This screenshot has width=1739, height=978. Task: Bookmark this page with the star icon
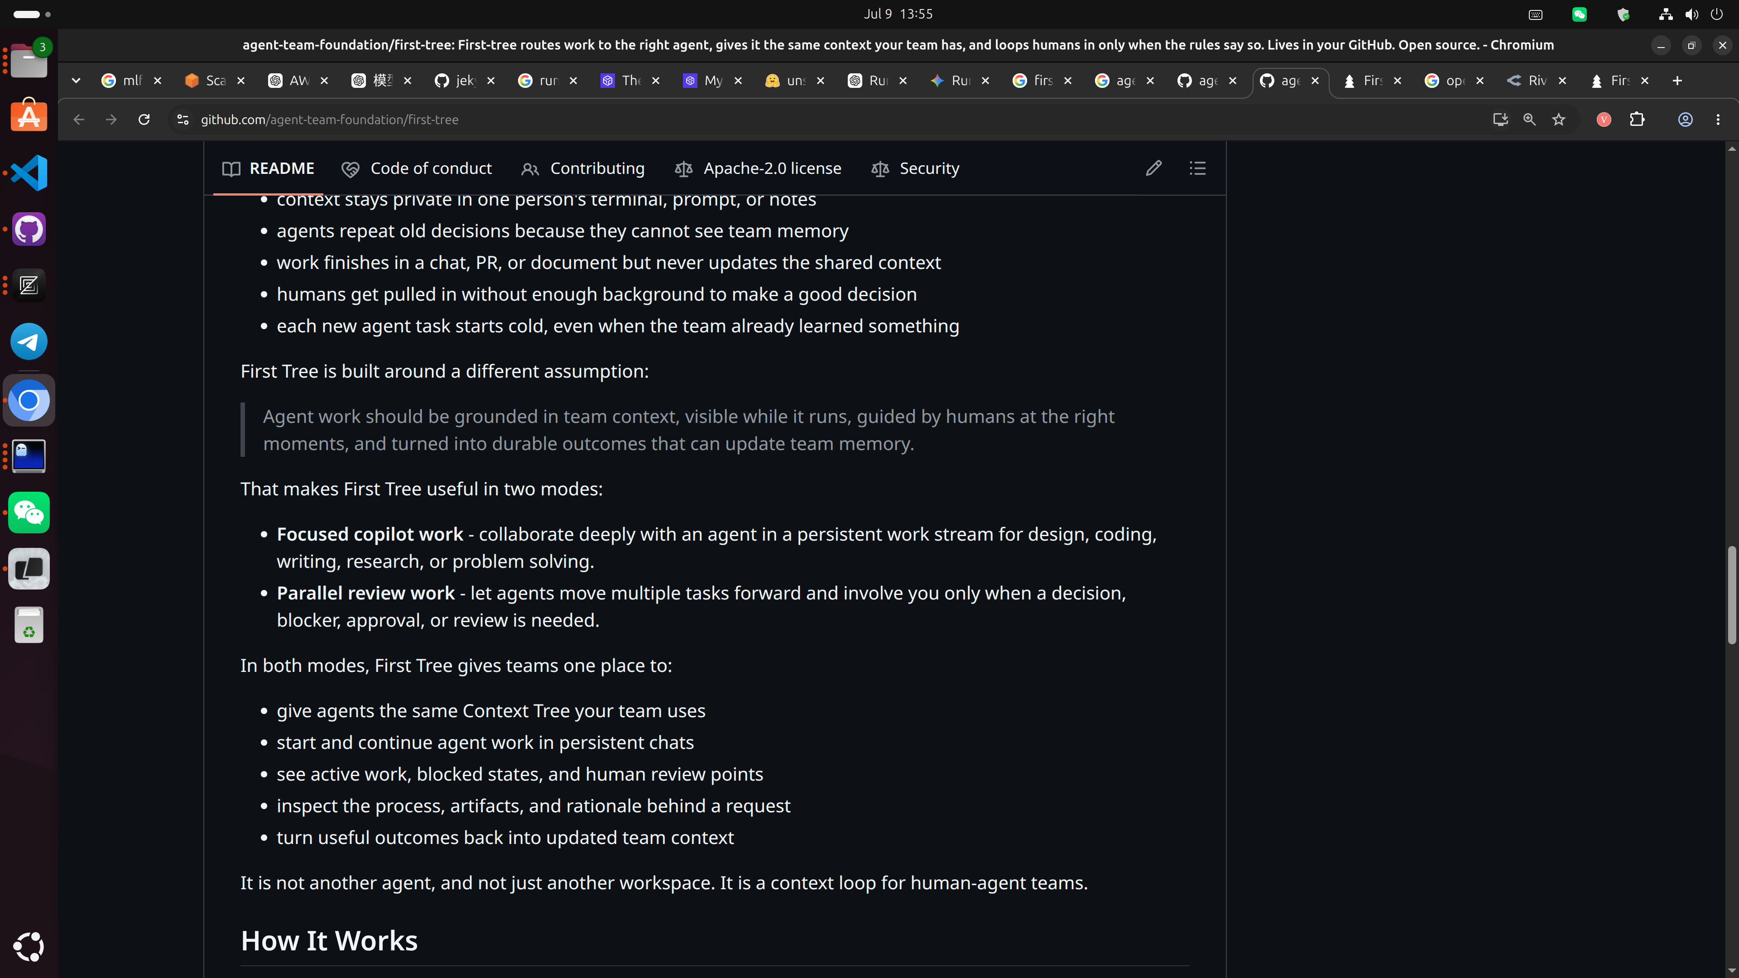[1559, 120]
